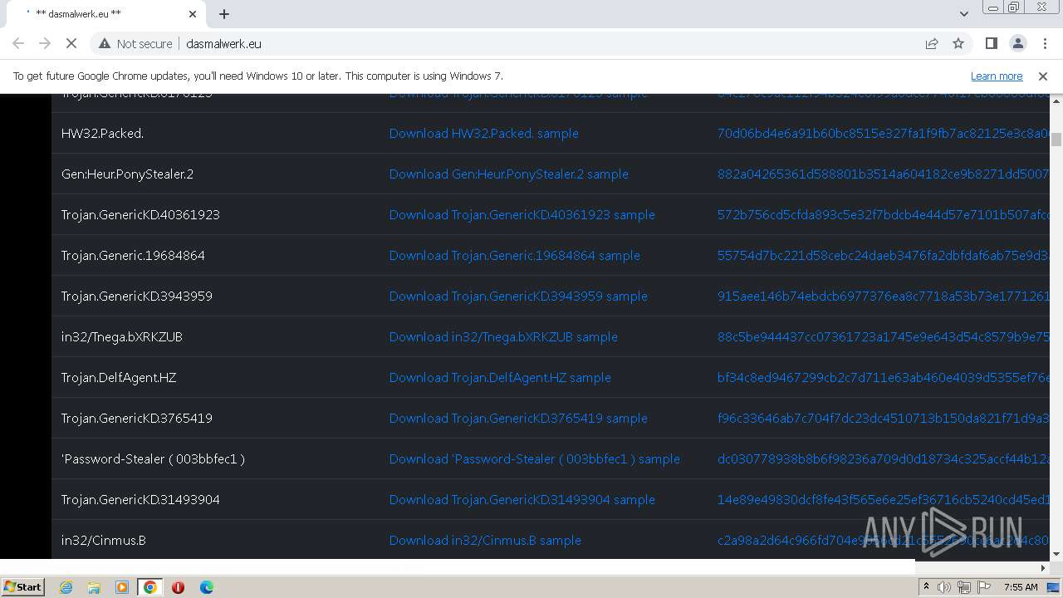Download HW32.Packed. sample link
1063x598 pixels.
point(483,133)
